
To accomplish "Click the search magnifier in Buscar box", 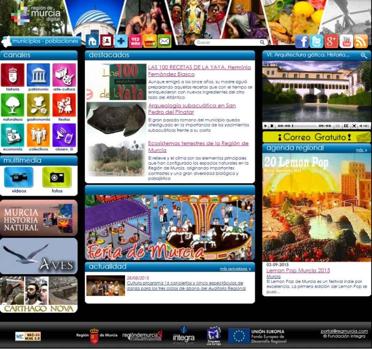I will pyautogui.click(x=262, y=42).
